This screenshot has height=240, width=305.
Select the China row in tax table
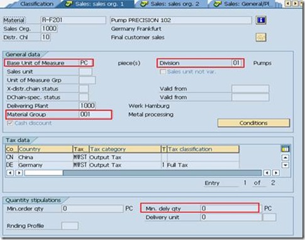(122, 157)
